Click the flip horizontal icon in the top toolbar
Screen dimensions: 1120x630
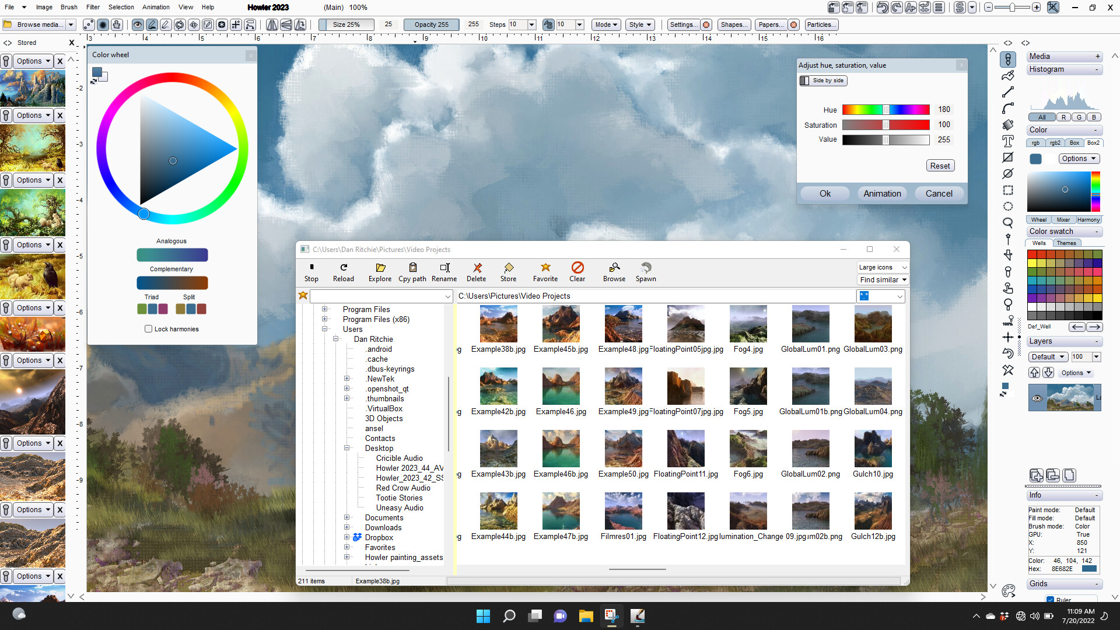[272, 24]
